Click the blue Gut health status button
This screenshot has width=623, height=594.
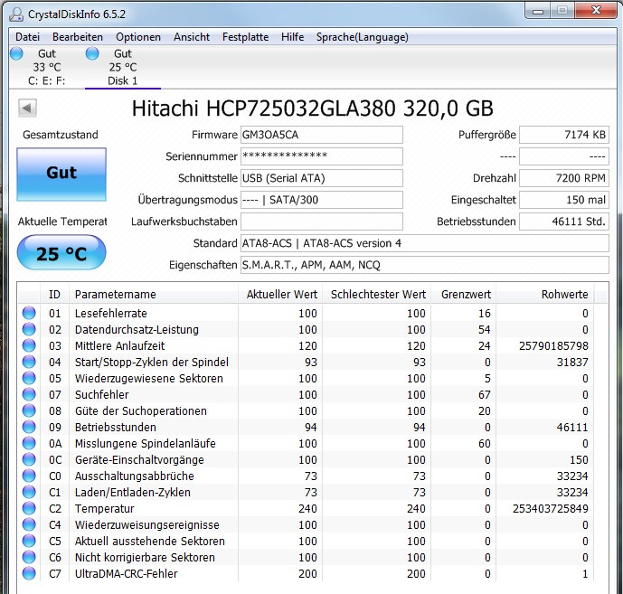pos(61,174)
